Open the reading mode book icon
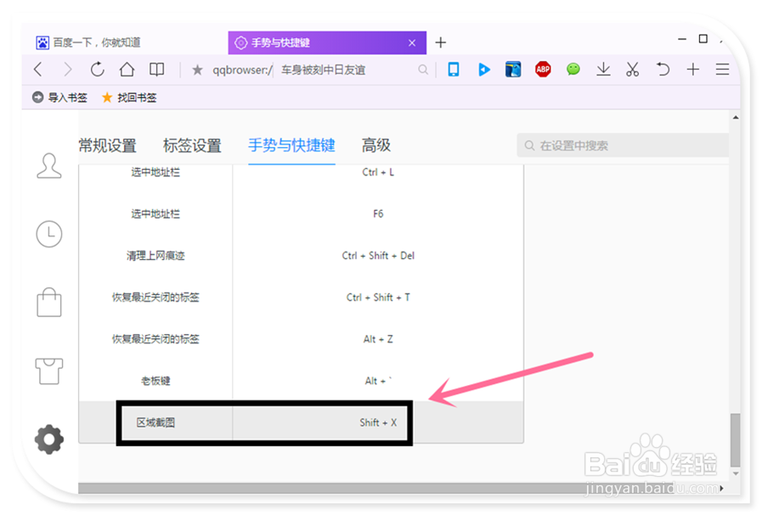The image size is (762, 515). click(x=156, y=70)
